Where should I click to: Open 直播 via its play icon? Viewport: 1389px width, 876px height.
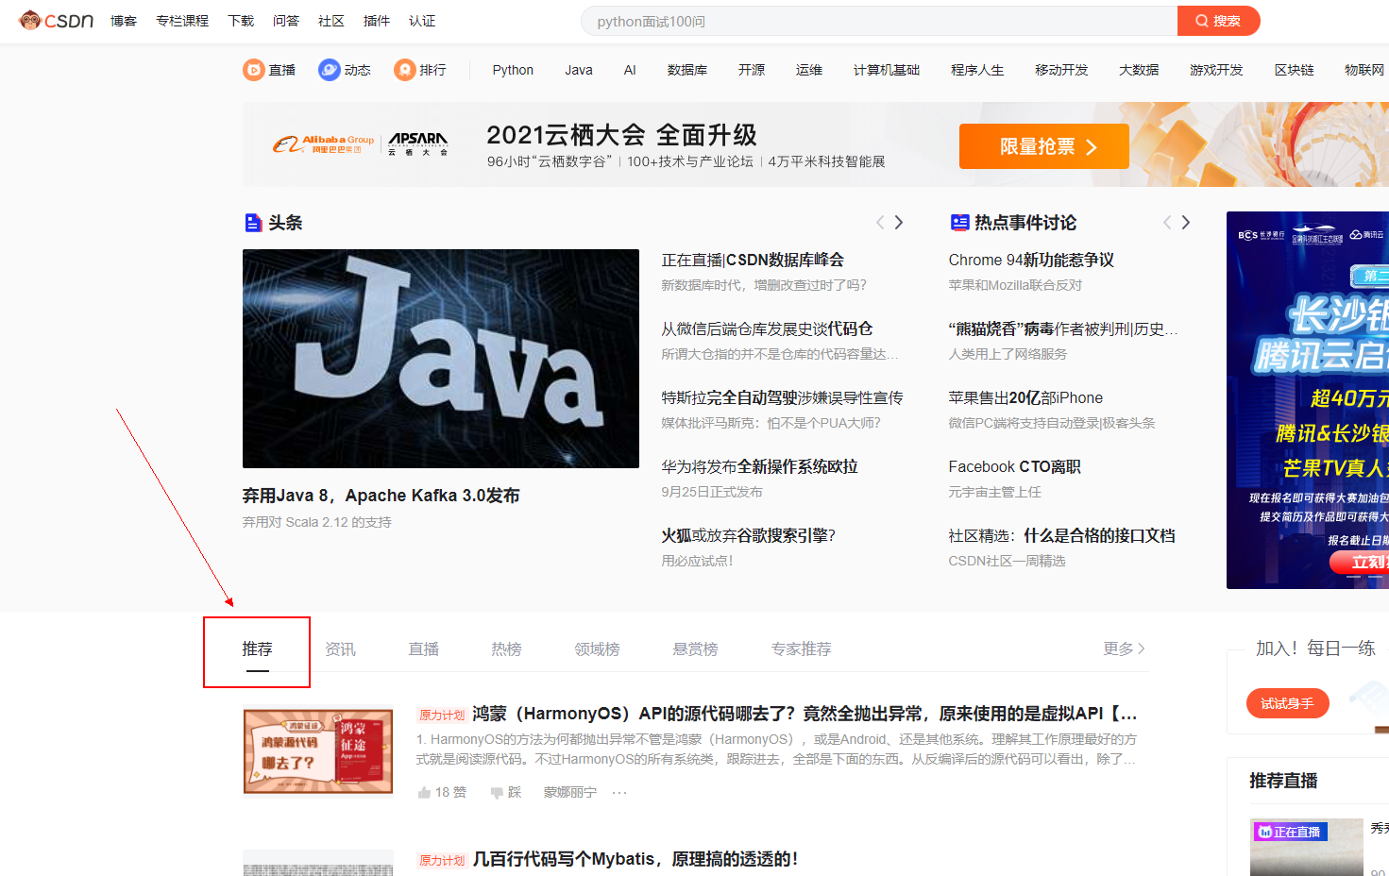254,69
